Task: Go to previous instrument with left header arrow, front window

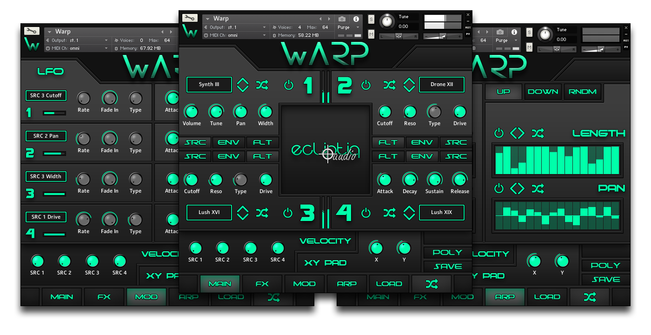Action: (x=320, y=19)
